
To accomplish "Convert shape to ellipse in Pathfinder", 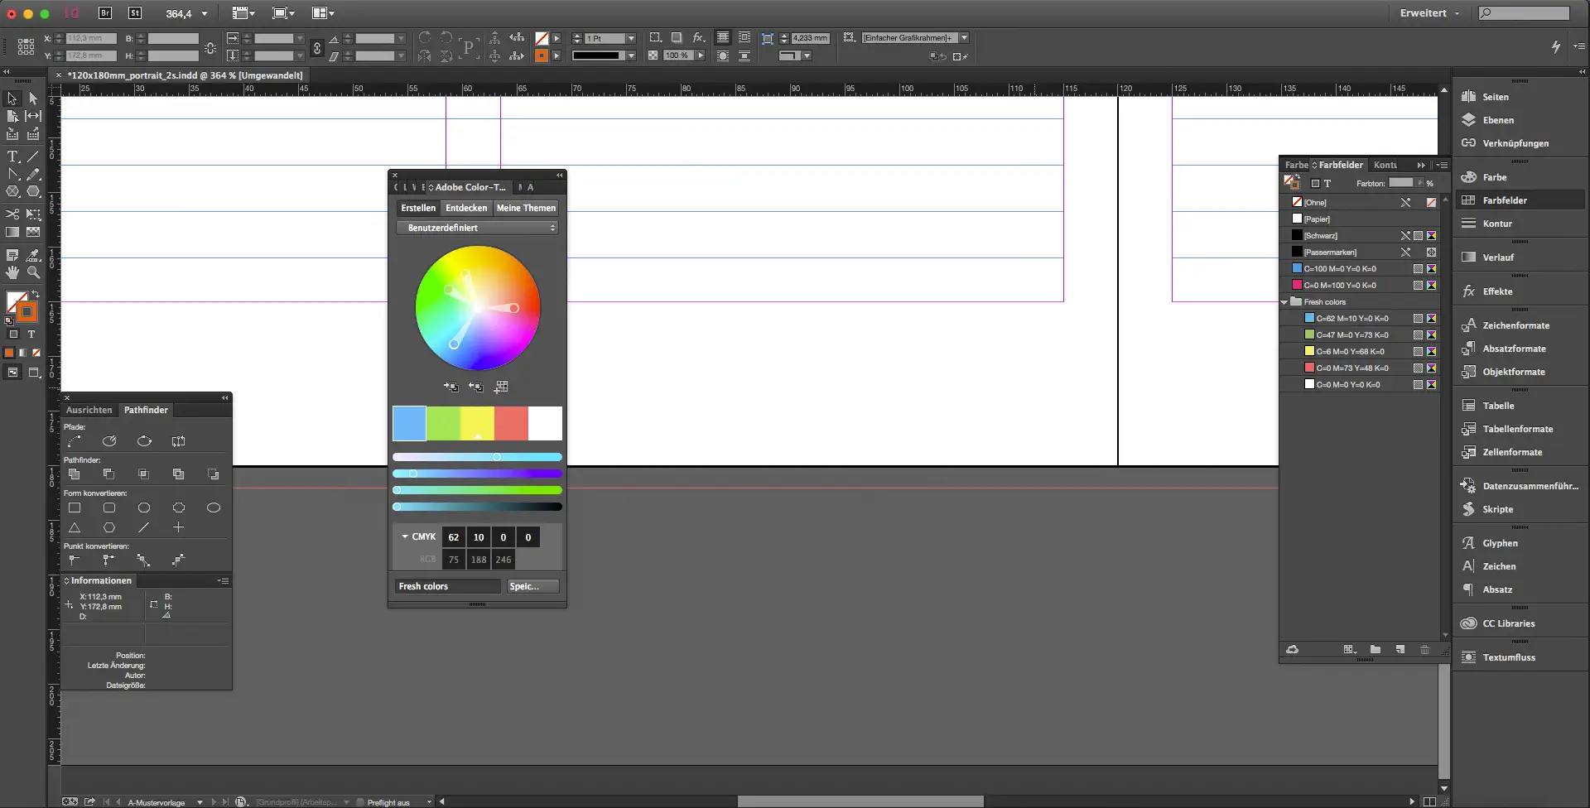I will pyautogui.click(x=213, y=507).
